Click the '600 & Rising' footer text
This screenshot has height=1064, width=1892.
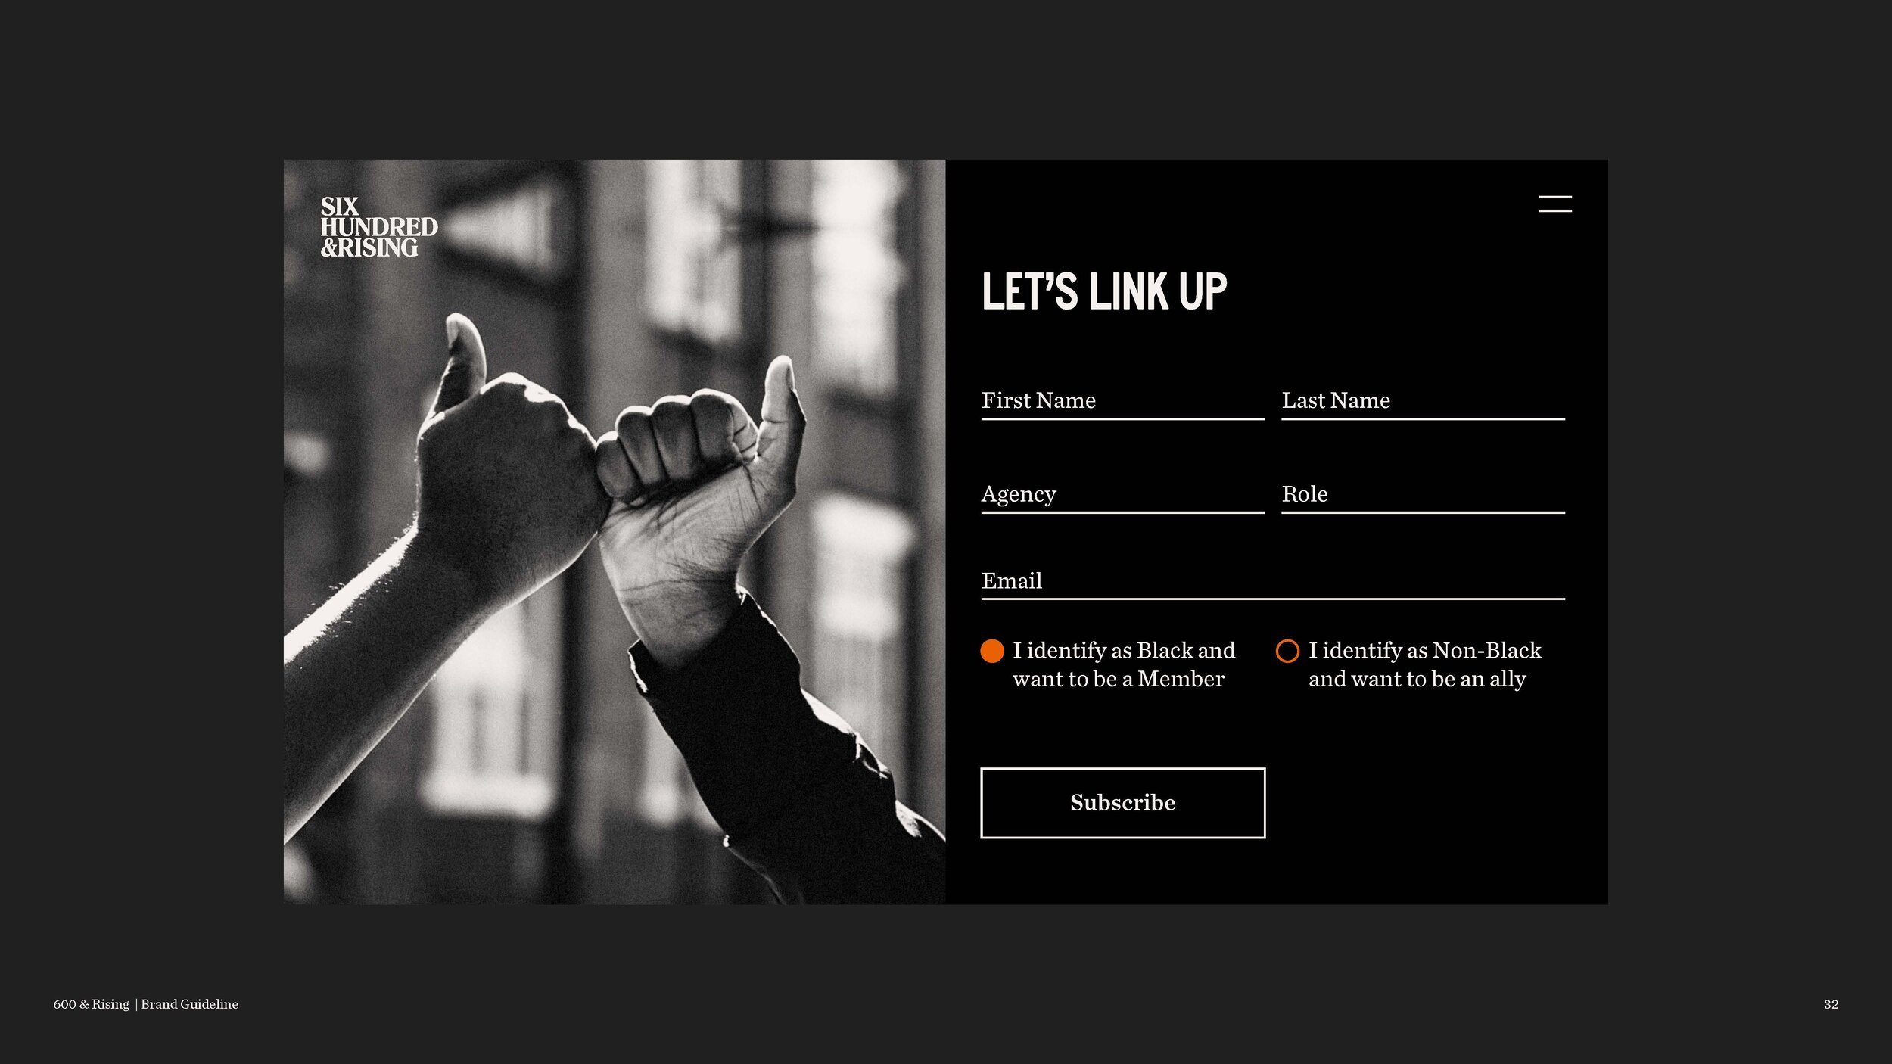tap(92, 1004)
